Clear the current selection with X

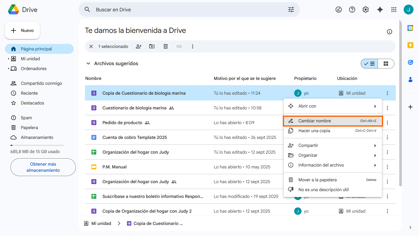coord(91,46)
